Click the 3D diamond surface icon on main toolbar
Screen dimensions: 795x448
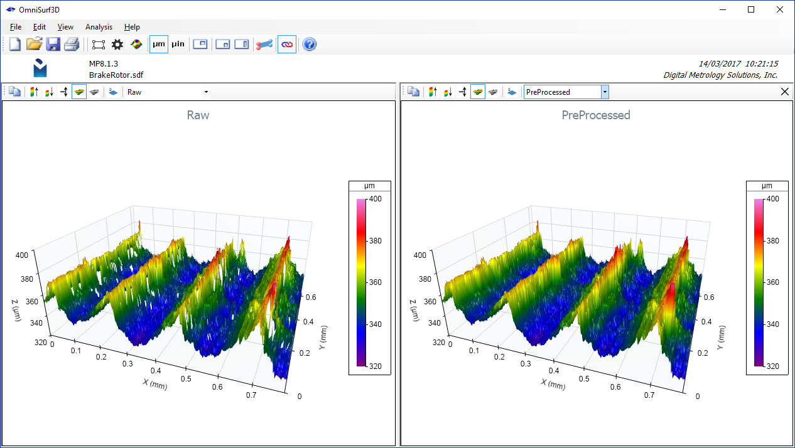click(136, 44)
